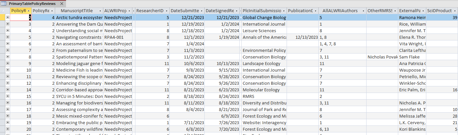The height and width of the screenshot is (135, 458).
Task: Open ResearcherID column dropdown arrow
Action: pyautogui.click(x=167, y=11)
